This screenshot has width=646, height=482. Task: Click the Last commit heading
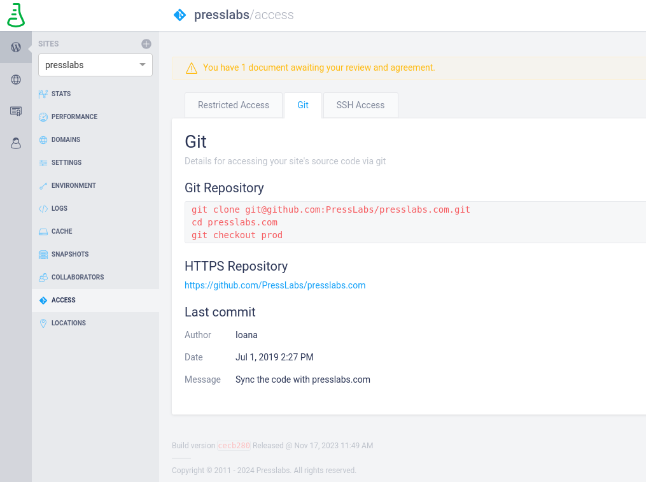tap(220, 312)
